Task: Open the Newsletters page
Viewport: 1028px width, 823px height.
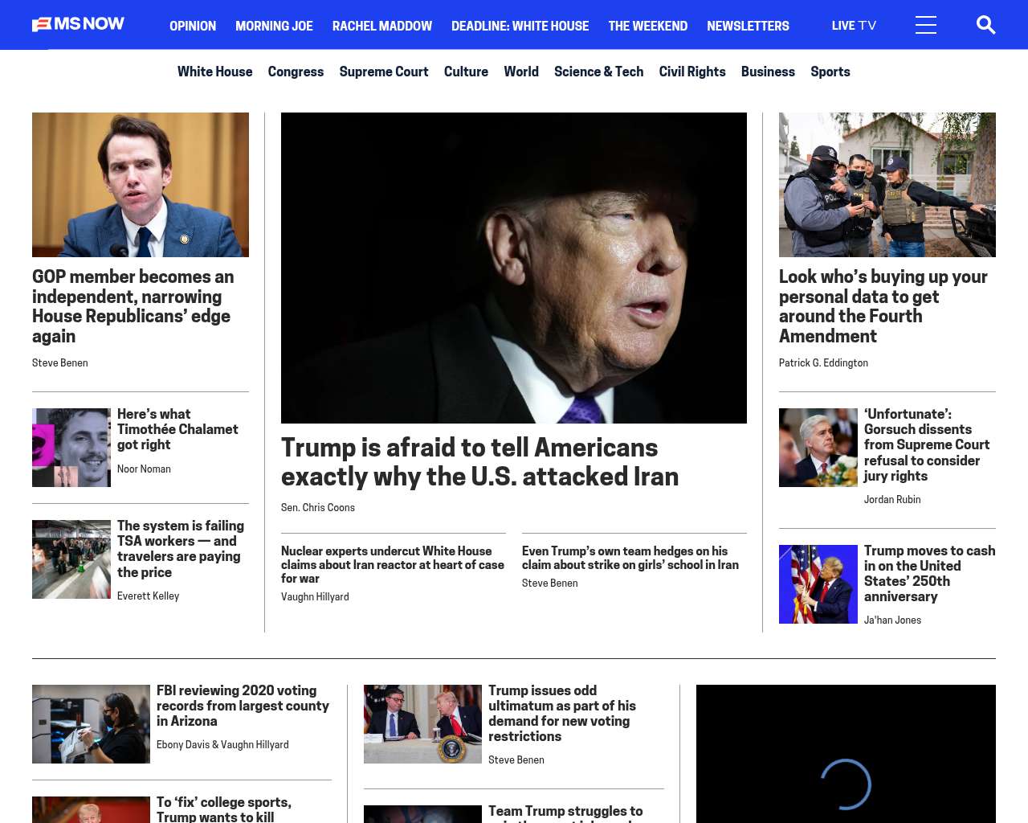Action: [x=748, y=26]
